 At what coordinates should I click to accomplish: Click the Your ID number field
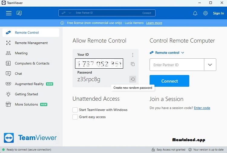[x=99, y=63]
